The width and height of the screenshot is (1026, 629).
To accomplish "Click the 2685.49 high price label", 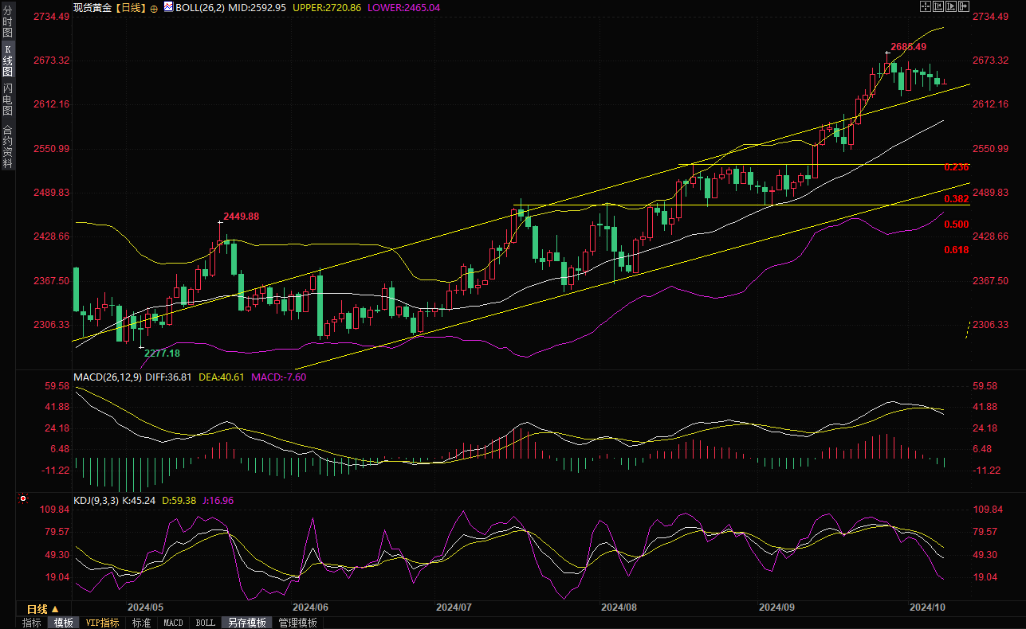I will [x=908, y=47].
